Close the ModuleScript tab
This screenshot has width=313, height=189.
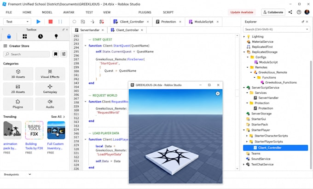(218, 22)
